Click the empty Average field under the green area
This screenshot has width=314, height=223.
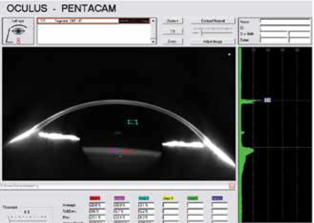pyautogui.click(x=195, y=205)
